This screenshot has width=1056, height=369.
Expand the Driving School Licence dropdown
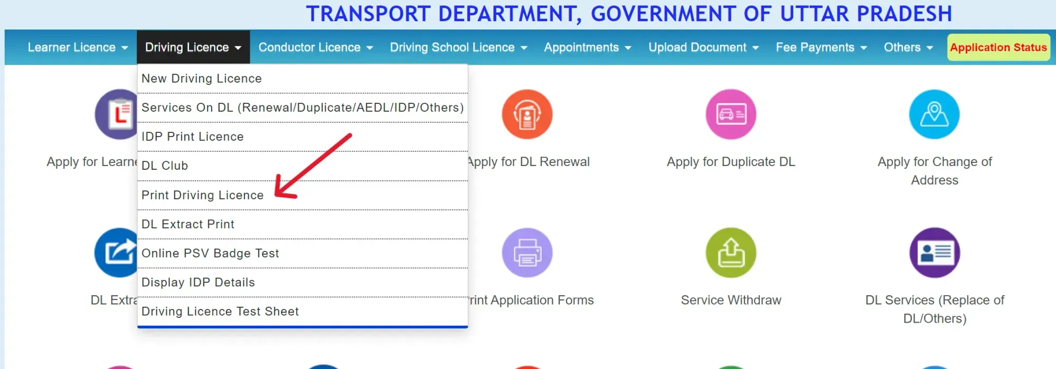pos(458,47)
